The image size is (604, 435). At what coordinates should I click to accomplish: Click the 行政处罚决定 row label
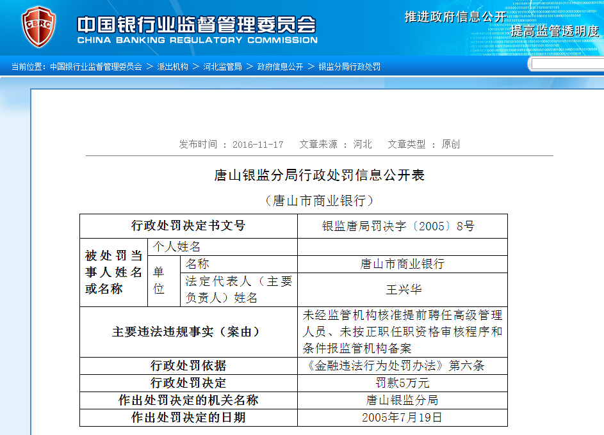[x=188, y=383]
